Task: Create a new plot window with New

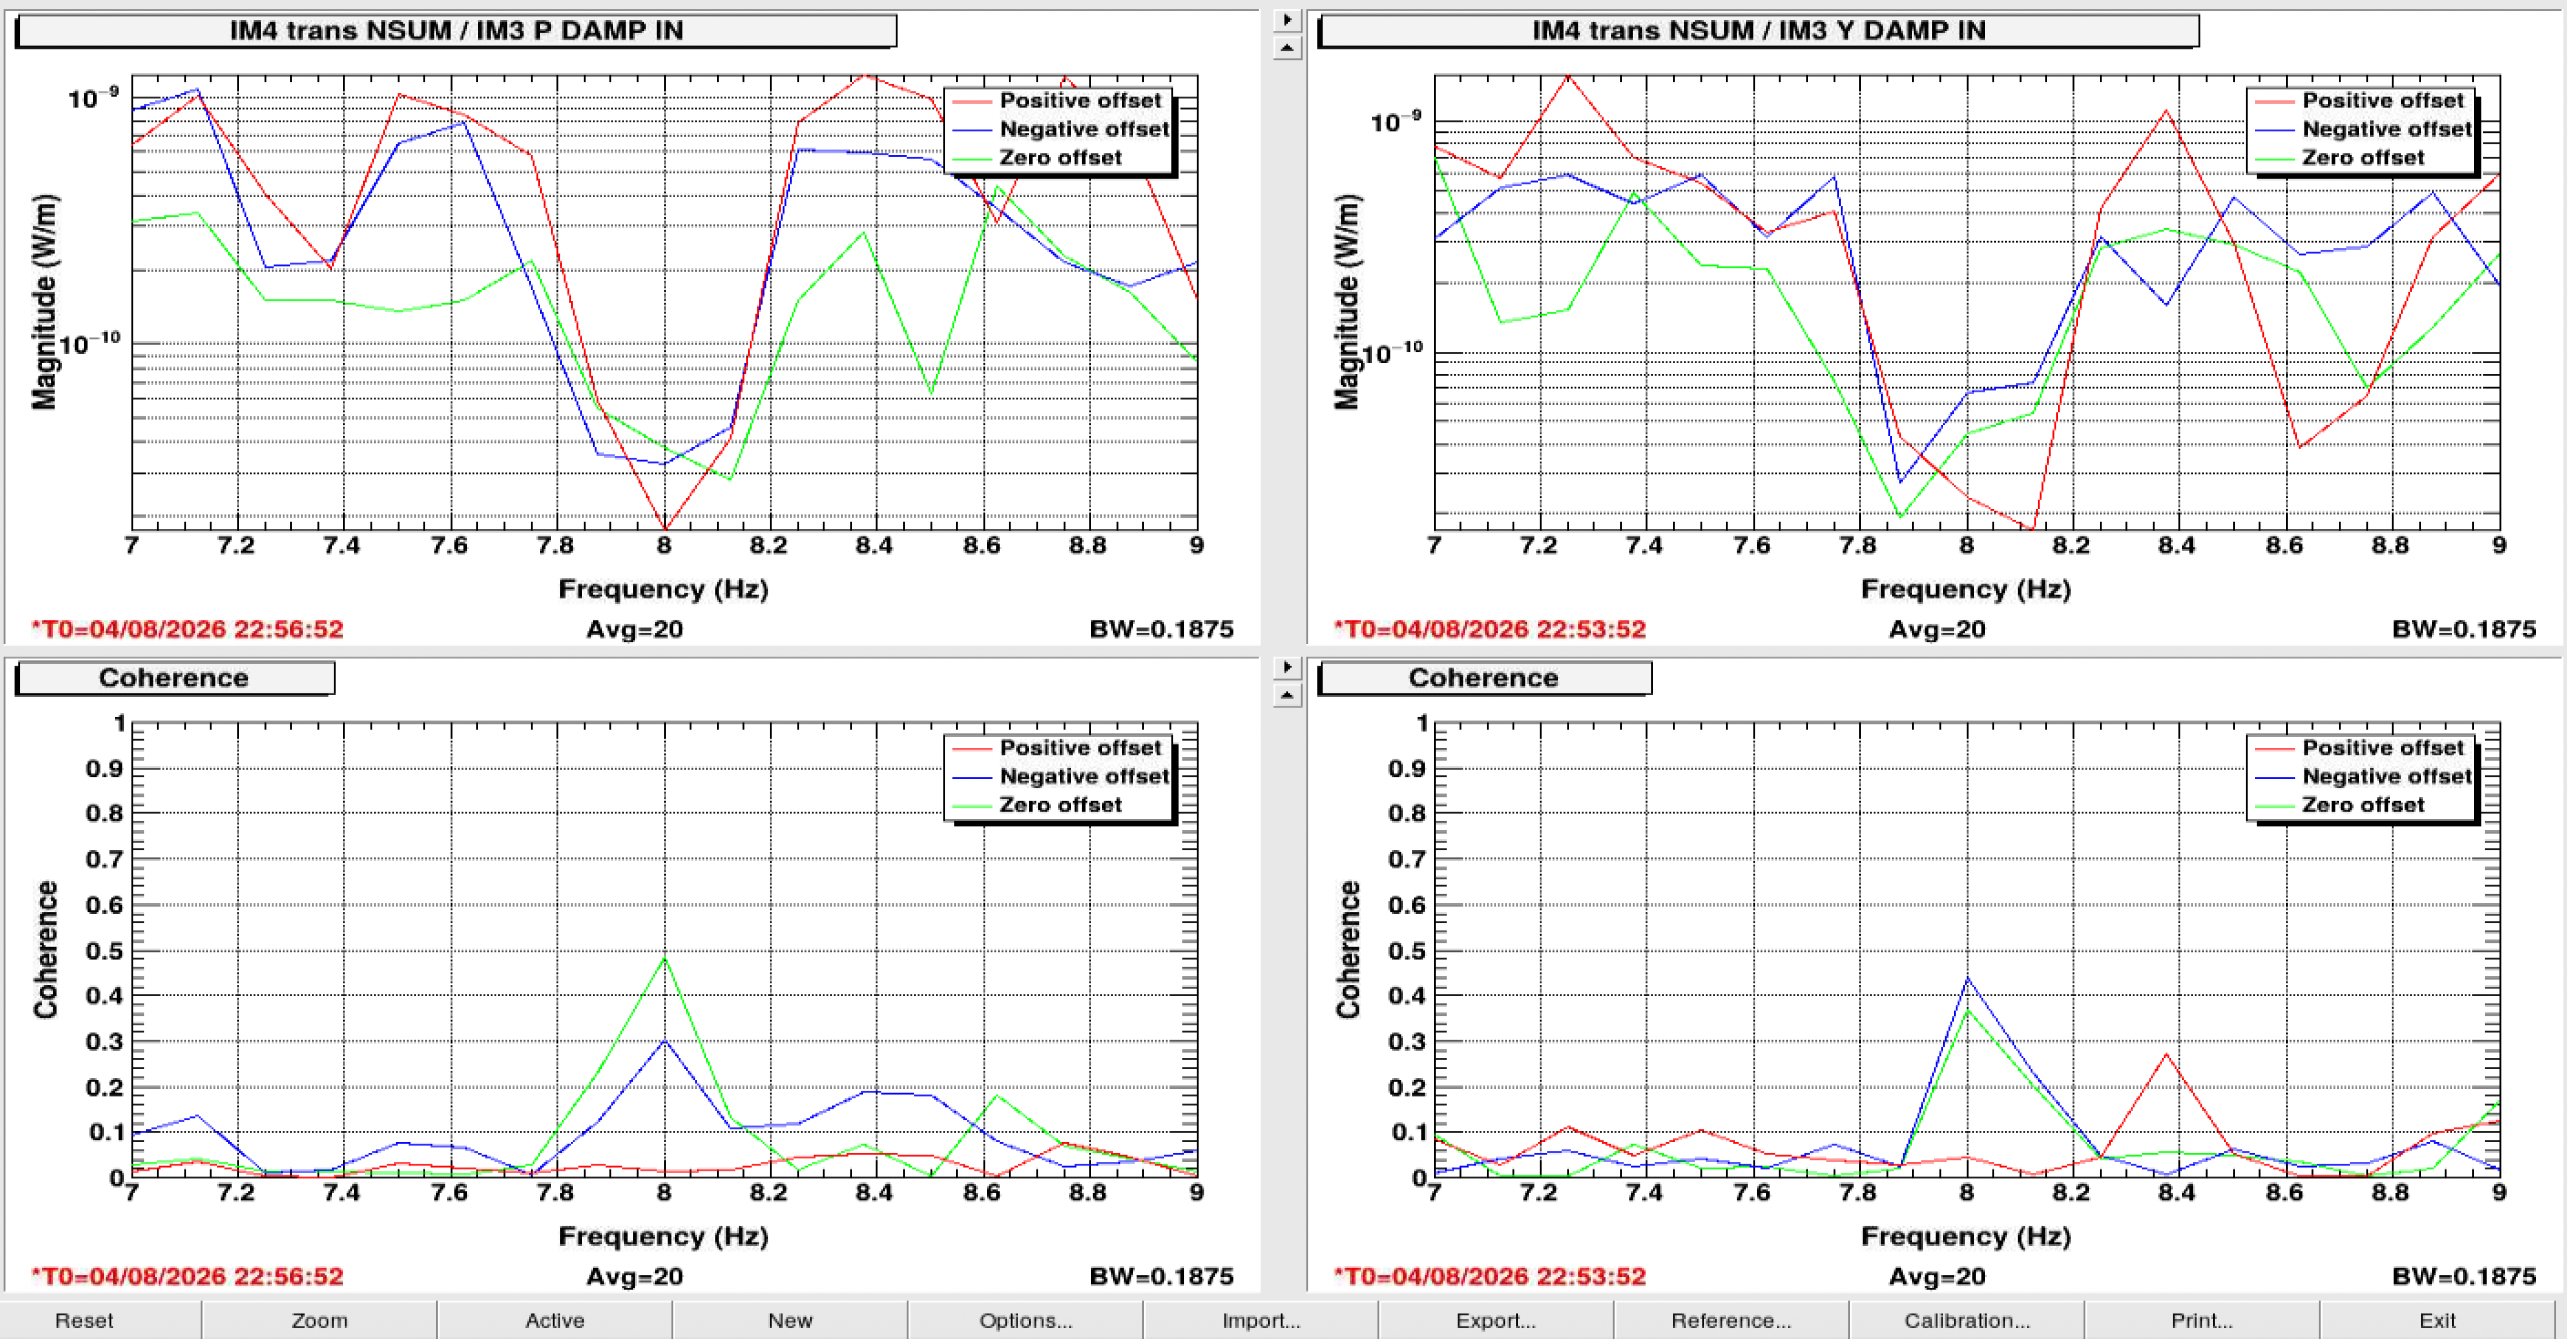Action: point(789,1320)
